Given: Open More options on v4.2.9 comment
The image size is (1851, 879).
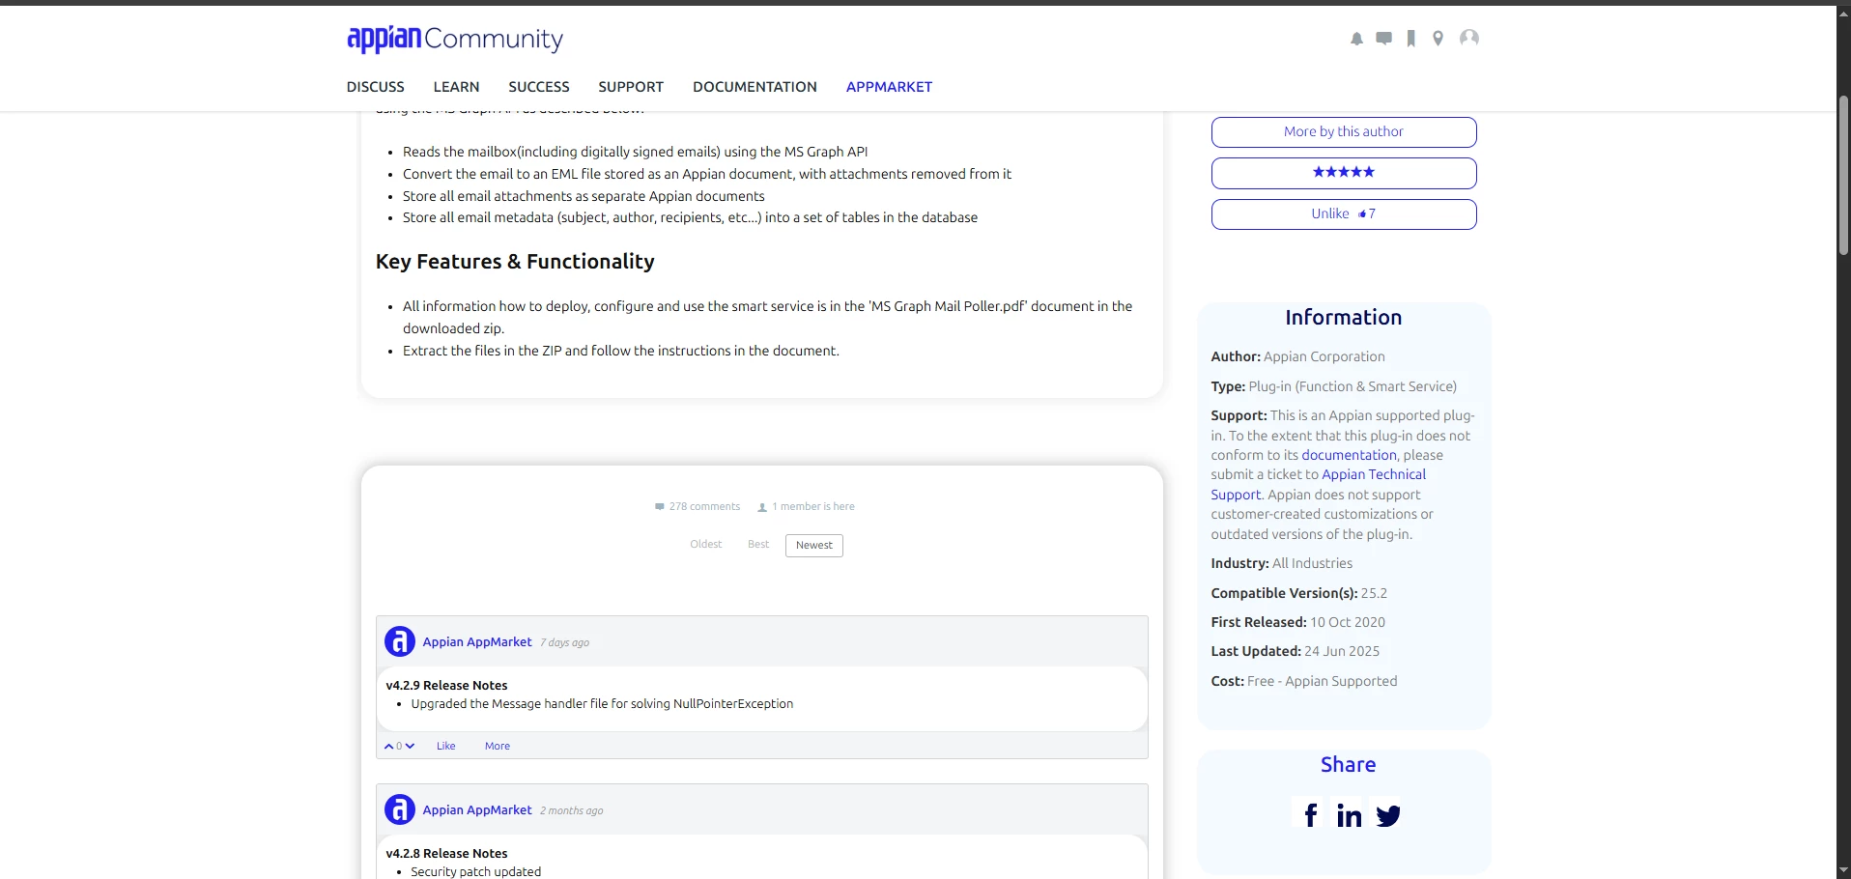Looking at the screenshot, I should [498, 747].
